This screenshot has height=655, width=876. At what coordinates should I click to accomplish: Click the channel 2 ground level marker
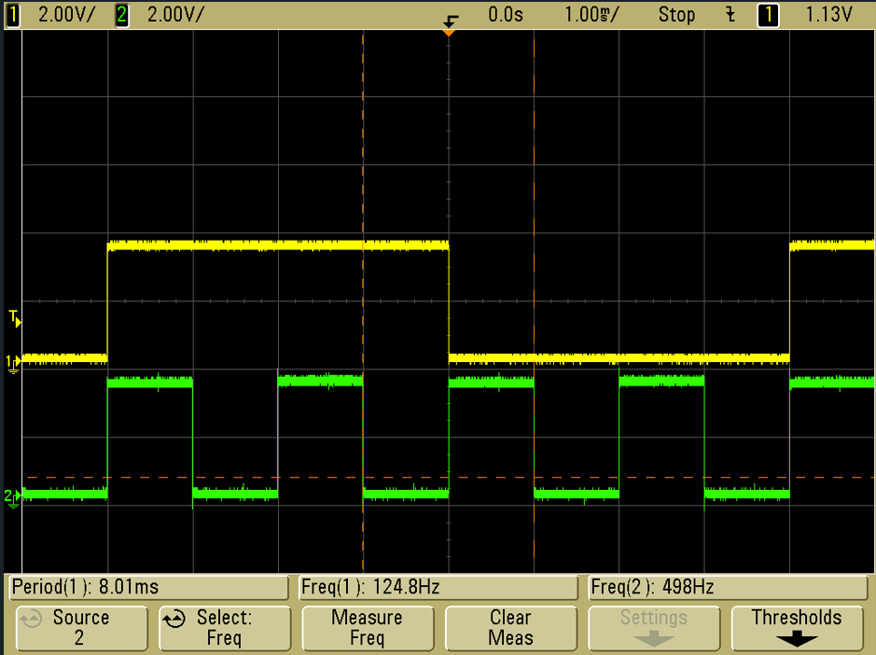12,497
